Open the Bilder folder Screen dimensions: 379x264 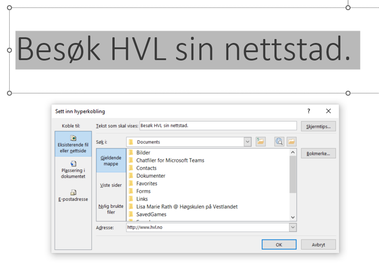click(143, 153)
